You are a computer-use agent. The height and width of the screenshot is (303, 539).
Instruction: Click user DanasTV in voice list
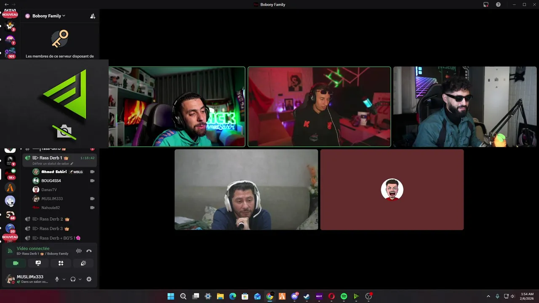[49, 190]
